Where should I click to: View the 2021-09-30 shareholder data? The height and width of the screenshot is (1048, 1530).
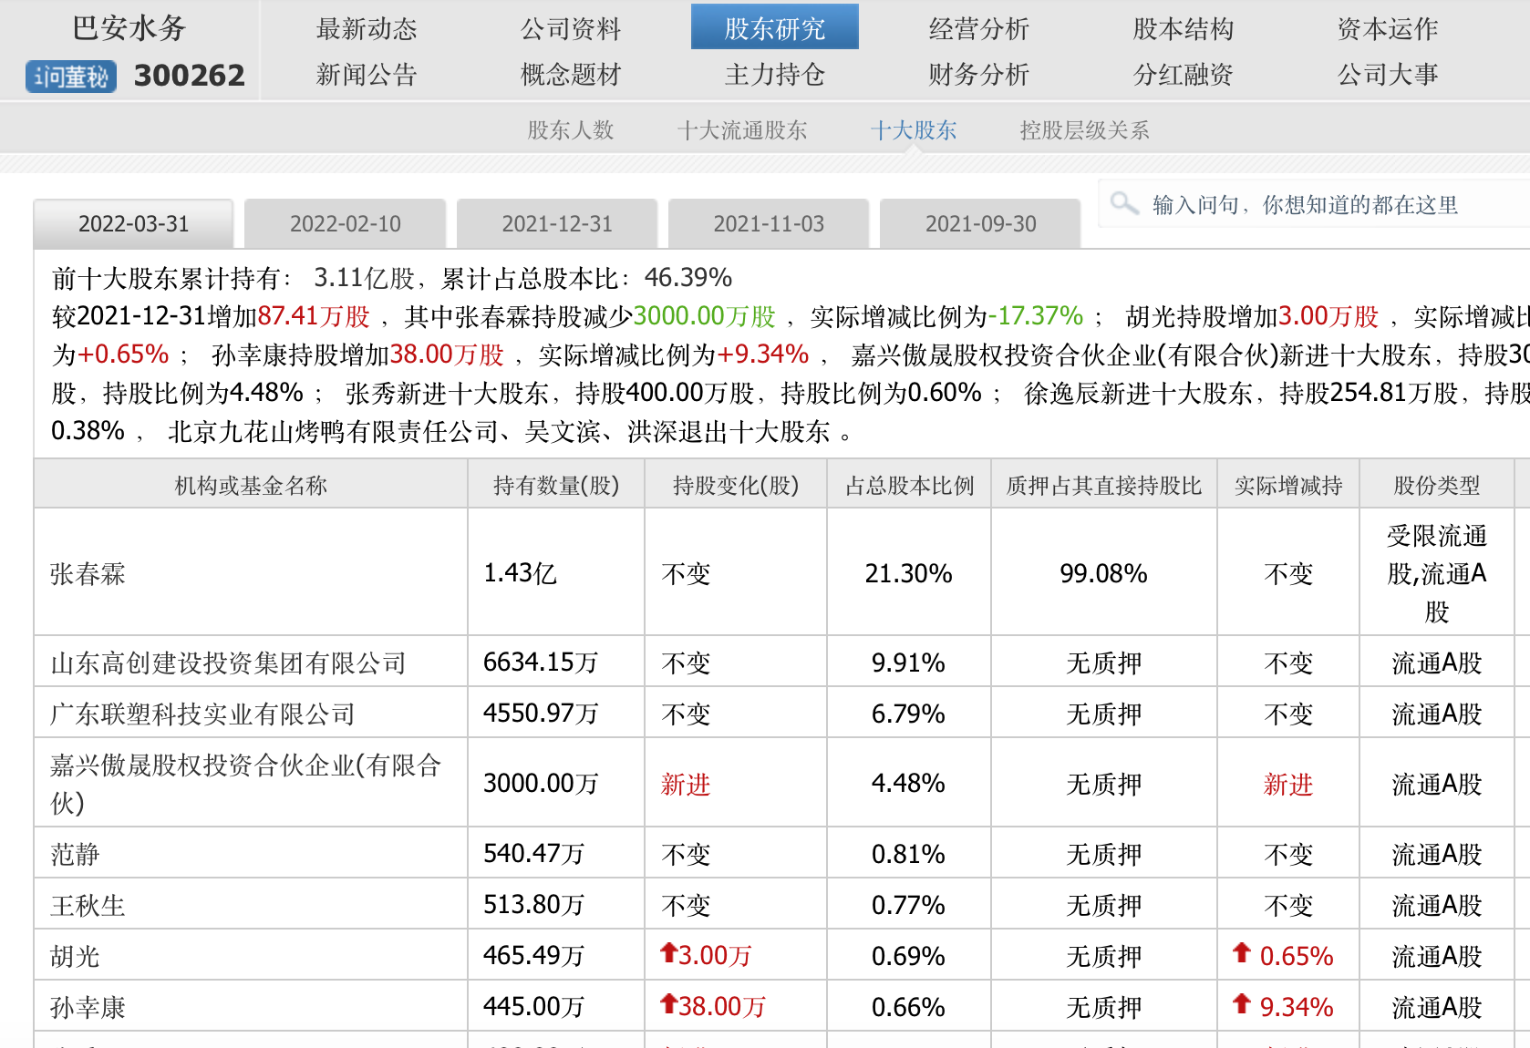click(980, 224)
